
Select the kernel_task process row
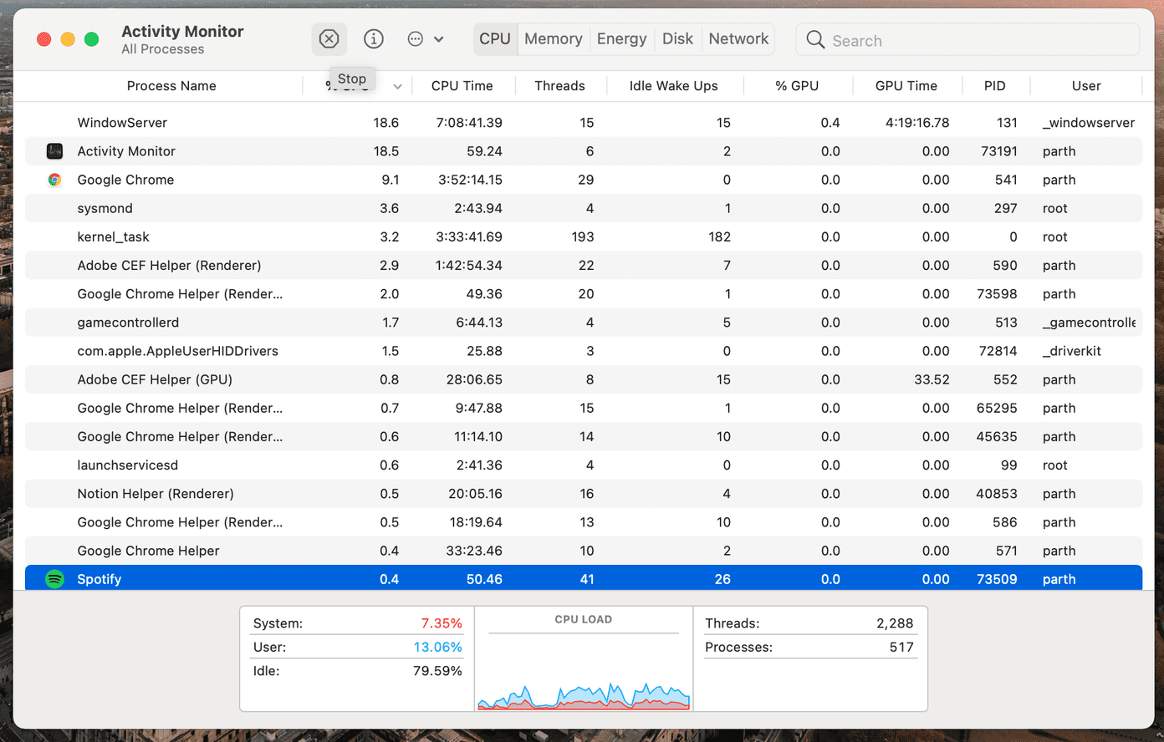[584, 237]
